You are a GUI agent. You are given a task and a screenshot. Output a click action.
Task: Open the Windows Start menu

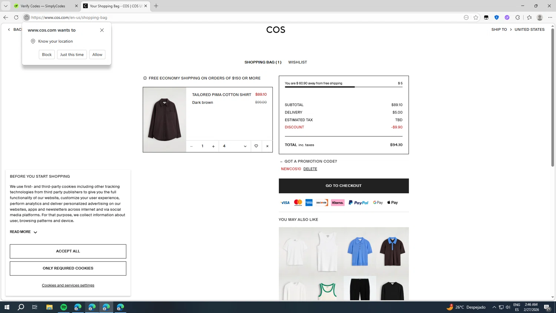[7, 307]
